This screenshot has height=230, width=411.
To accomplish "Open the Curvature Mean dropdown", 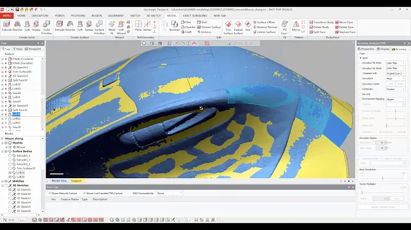I will pos(396,79).
